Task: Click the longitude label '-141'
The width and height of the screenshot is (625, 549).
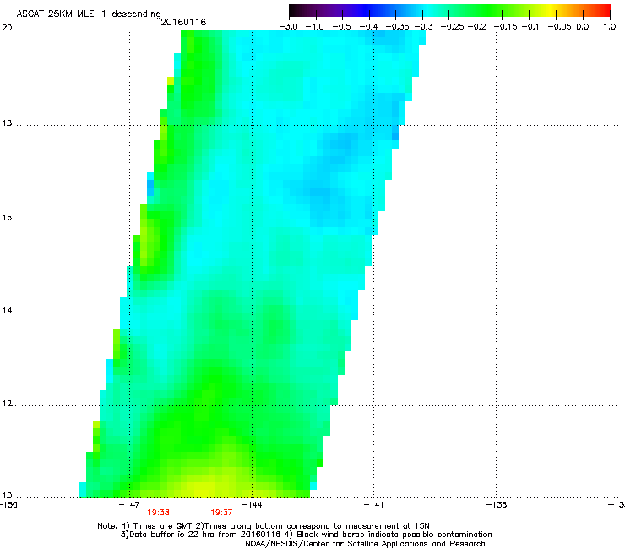Action: pyautogui.click(x=373, y=505)
